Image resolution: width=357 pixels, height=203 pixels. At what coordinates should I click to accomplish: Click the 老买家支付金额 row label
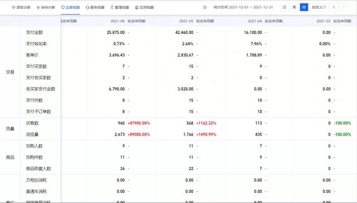click(x=40, y=89)
